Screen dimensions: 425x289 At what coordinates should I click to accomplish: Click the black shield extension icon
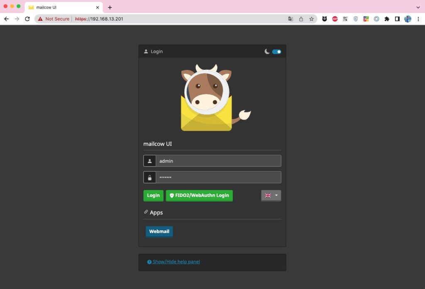(325, 19)
